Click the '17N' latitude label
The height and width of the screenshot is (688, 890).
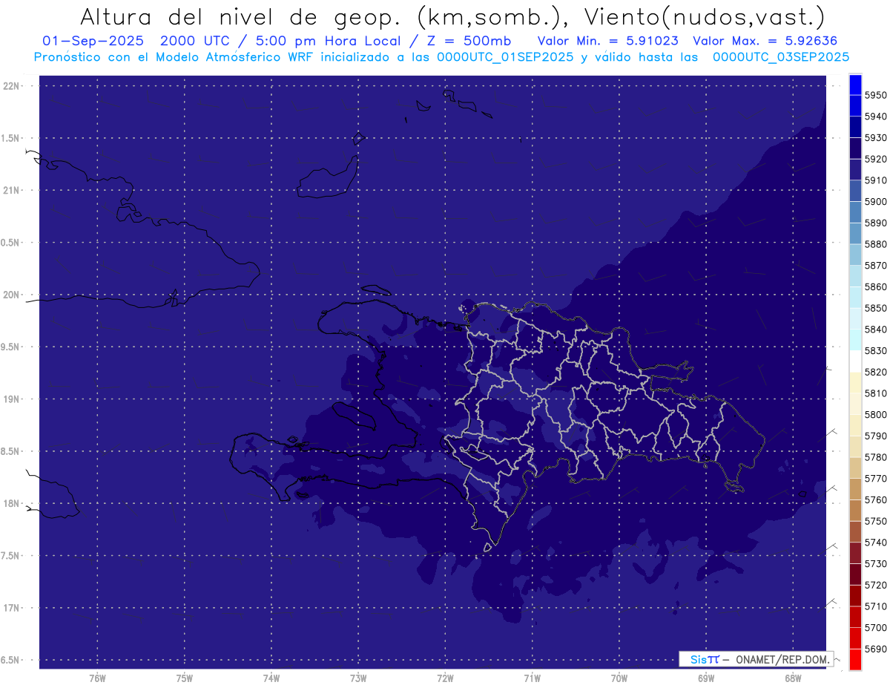[x=13, y=608]
